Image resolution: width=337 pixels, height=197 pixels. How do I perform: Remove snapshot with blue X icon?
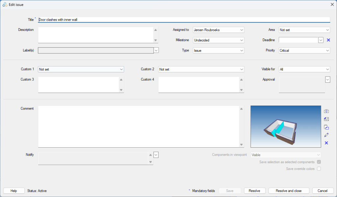coord(326,143)
